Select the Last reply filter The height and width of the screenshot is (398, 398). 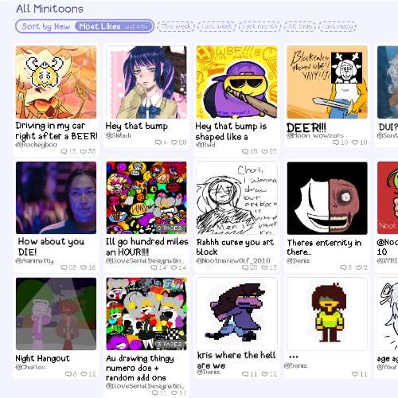point(338,26)
